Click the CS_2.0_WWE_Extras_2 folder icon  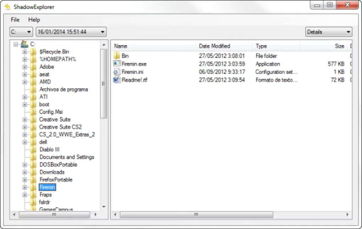(x=33, y=134)
